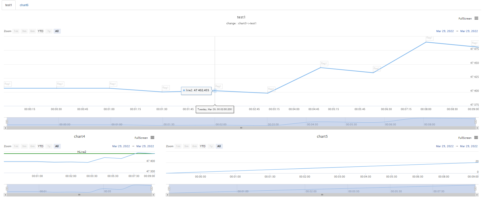
Task: Open the chart4 hamburger context menu
Action: (152, 138)
